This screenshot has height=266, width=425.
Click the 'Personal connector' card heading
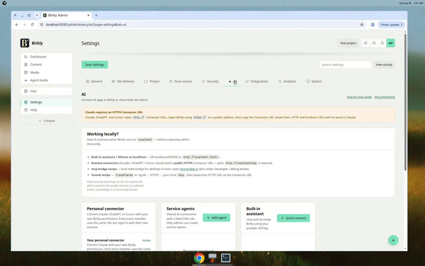point(106,209)
